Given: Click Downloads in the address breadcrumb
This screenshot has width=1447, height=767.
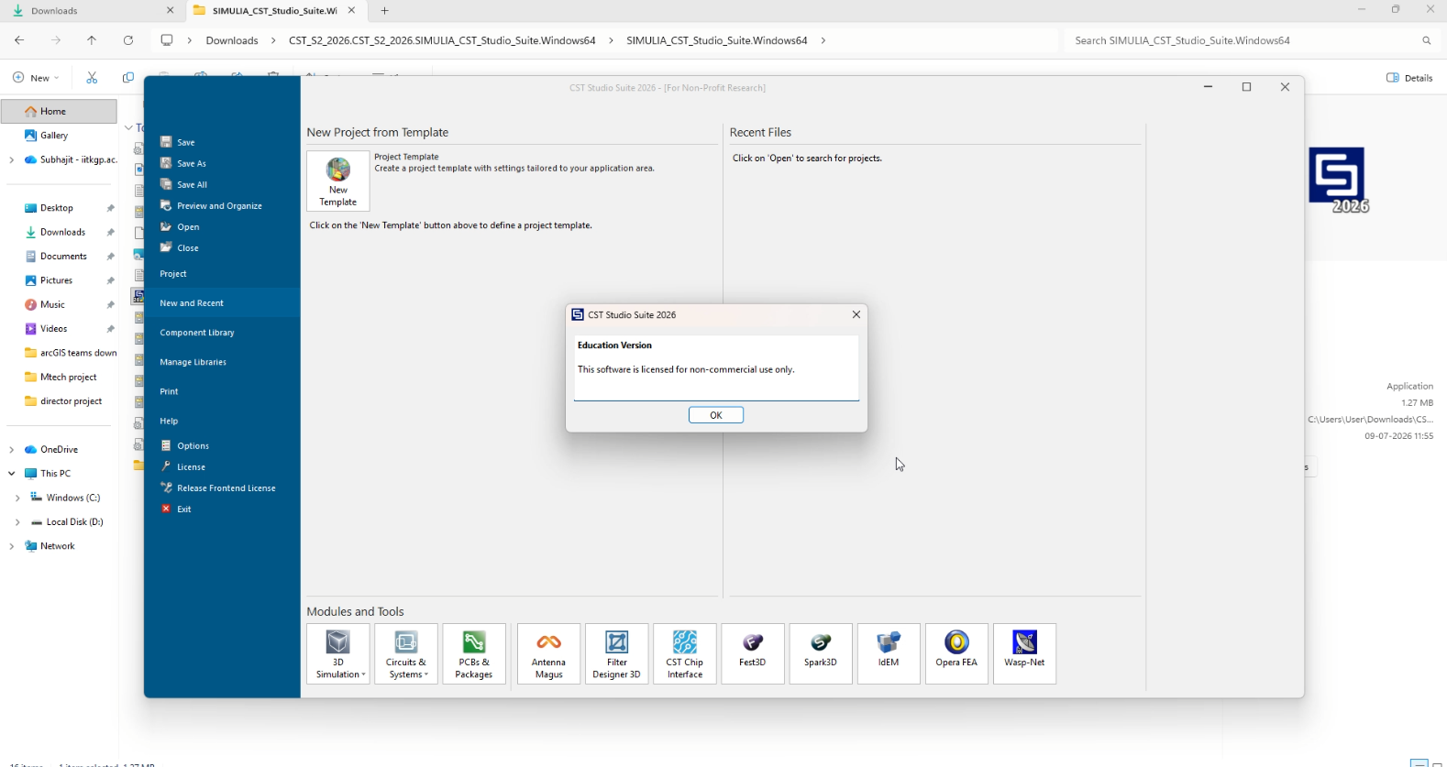Looking at the screenshot, I should click(232, 40).
